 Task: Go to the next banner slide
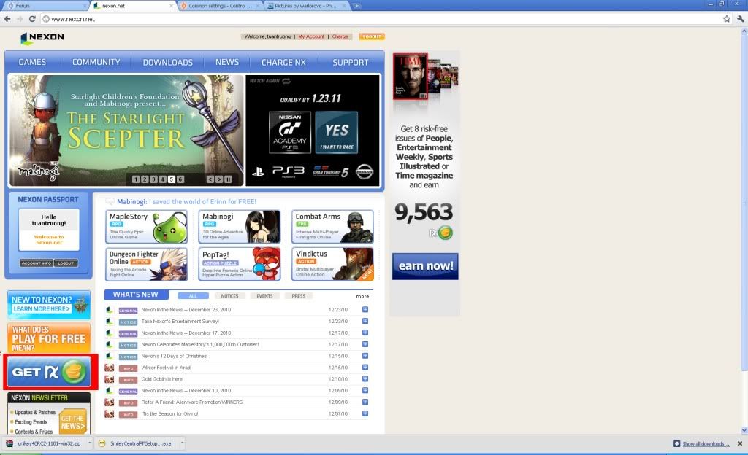[219, 179]
